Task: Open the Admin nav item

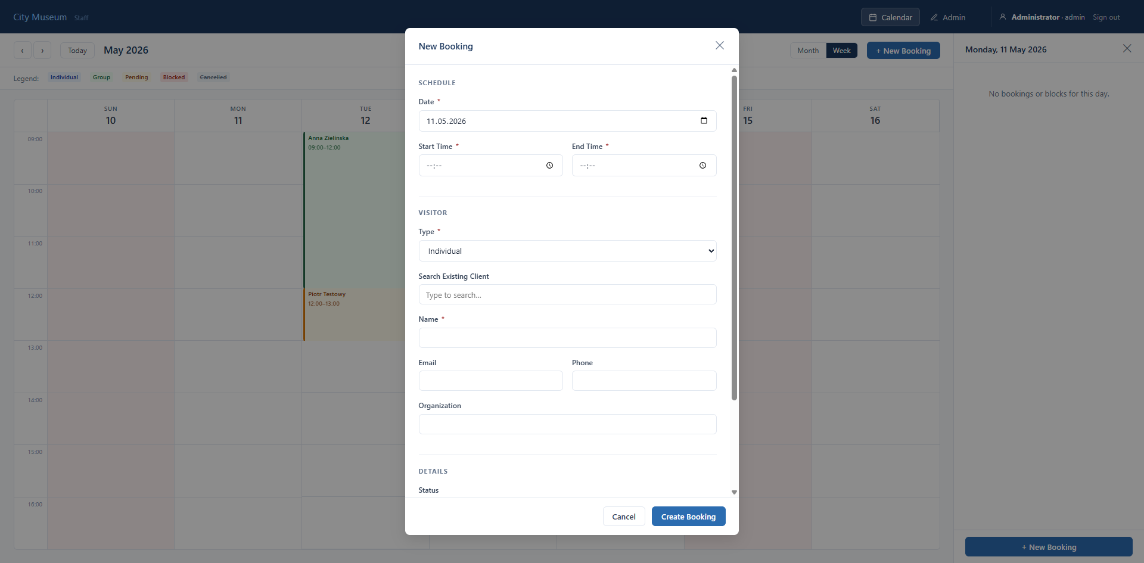Action: tap(948, 17)
